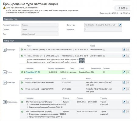The image size is (137, 121).
Task: Delete the Prima Hotel booking row
Action: (x=128, y=72)
